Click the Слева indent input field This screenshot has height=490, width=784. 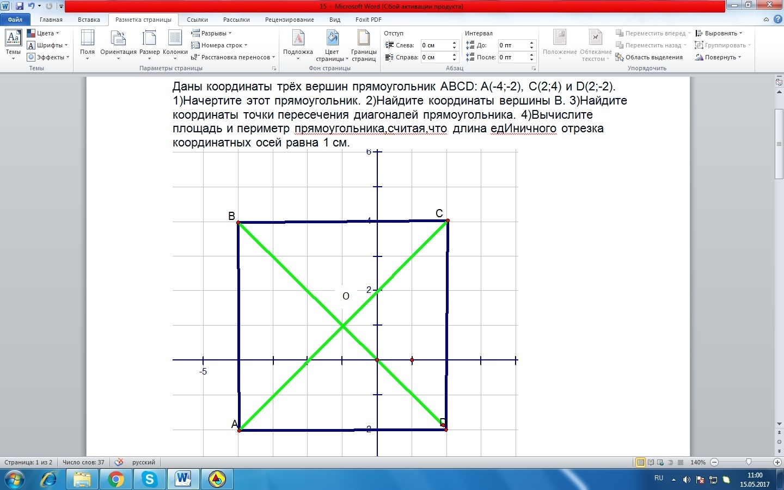coord(436,45)
